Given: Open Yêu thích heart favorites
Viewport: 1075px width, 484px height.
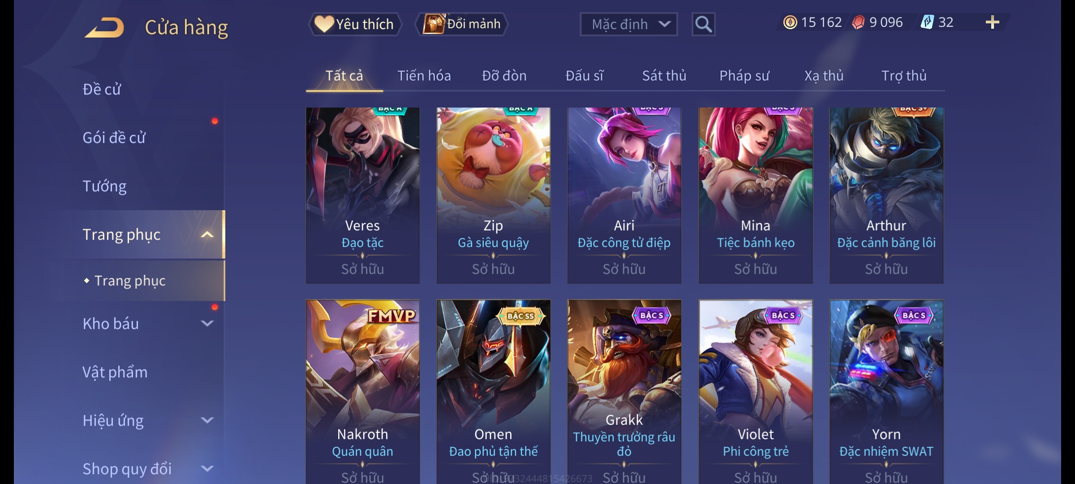Looking at the screenshot, I should point(355,24).
